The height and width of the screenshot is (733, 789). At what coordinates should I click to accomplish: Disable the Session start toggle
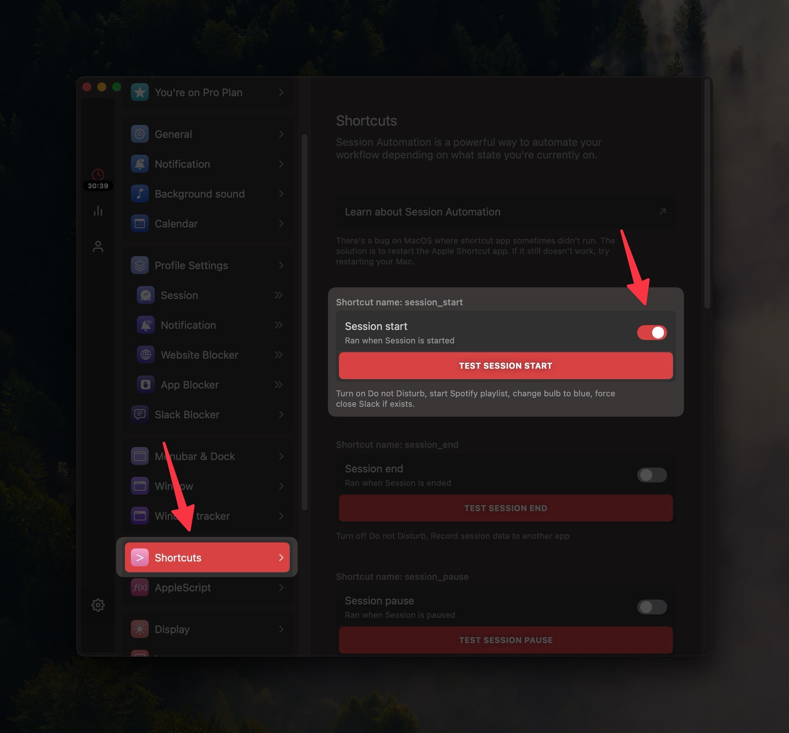[x=652, y=333]
